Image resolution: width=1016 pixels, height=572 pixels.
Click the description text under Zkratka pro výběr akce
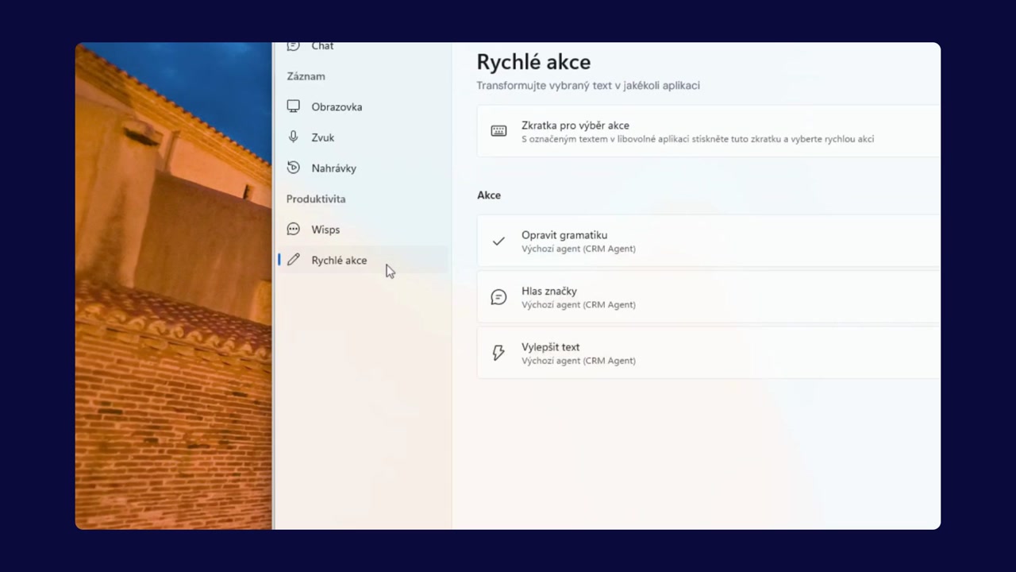698,139
